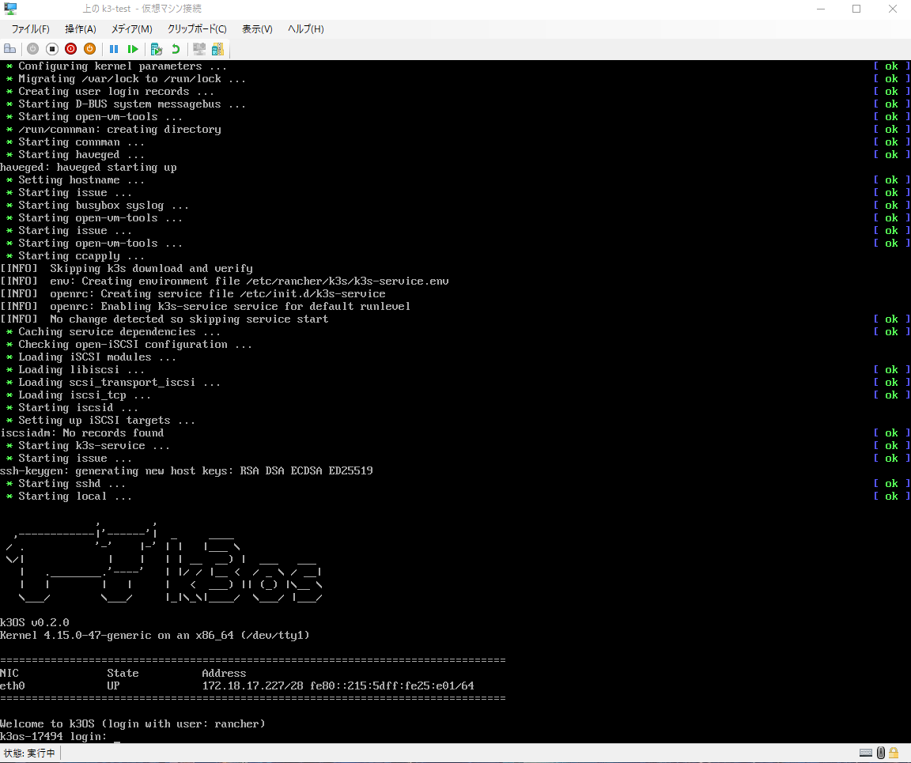Close the VM connection window

[892, 9]
